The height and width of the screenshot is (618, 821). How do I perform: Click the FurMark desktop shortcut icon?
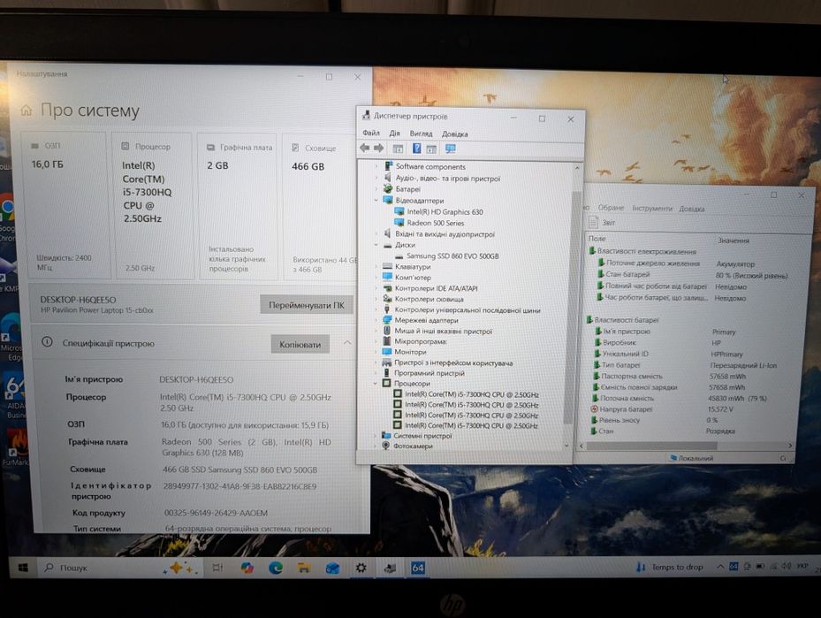16,446
